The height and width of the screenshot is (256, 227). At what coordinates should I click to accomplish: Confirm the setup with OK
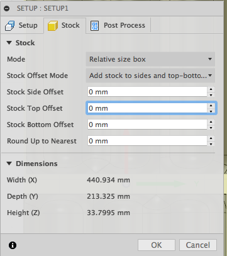pyautogui.click(x=157, y=245)
